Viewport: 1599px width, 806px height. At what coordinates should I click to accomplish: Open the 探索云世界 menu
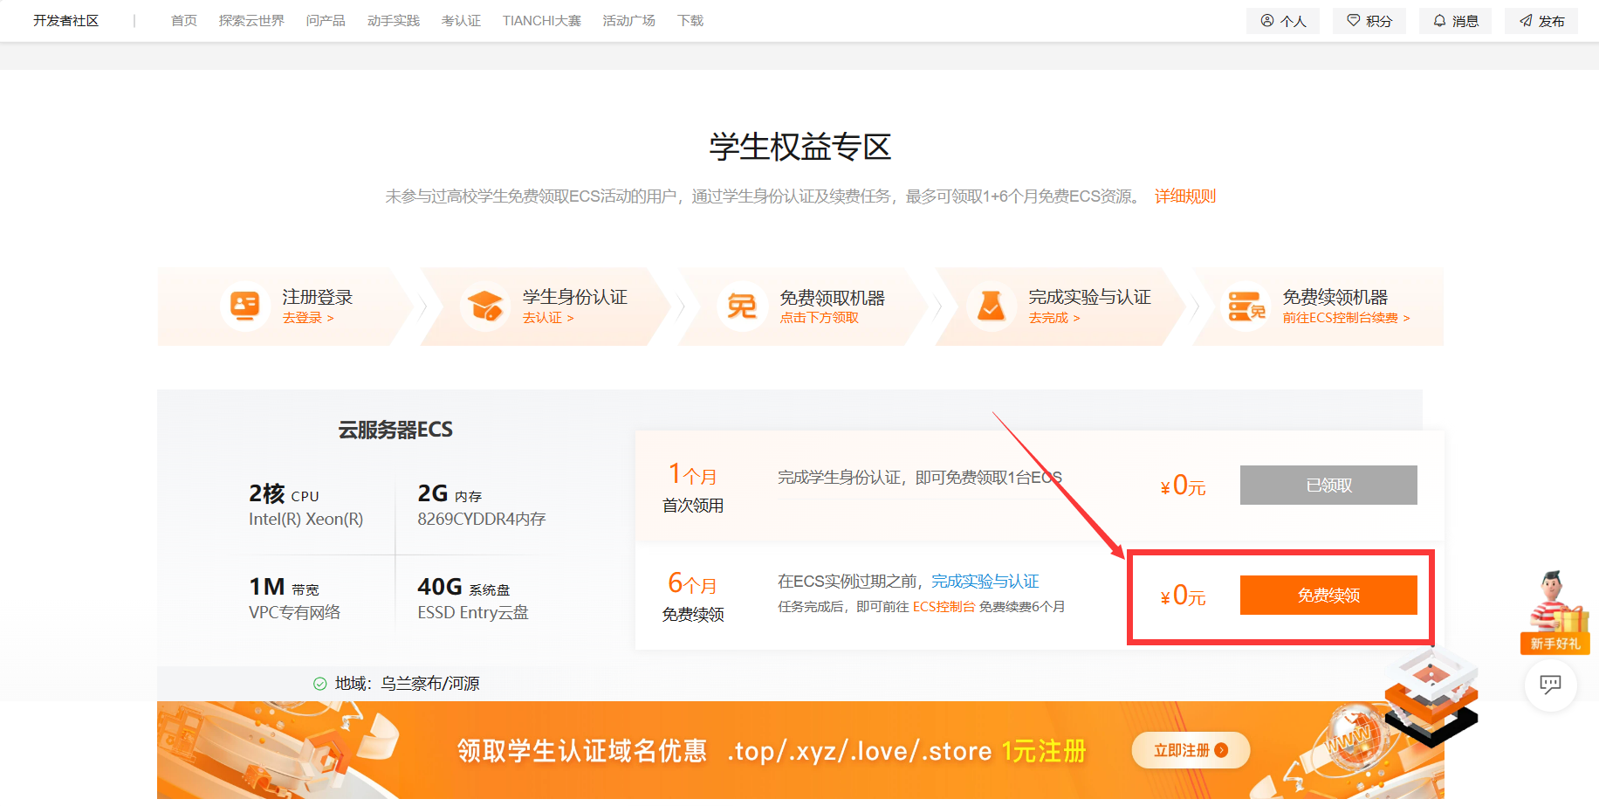(251, 21)
